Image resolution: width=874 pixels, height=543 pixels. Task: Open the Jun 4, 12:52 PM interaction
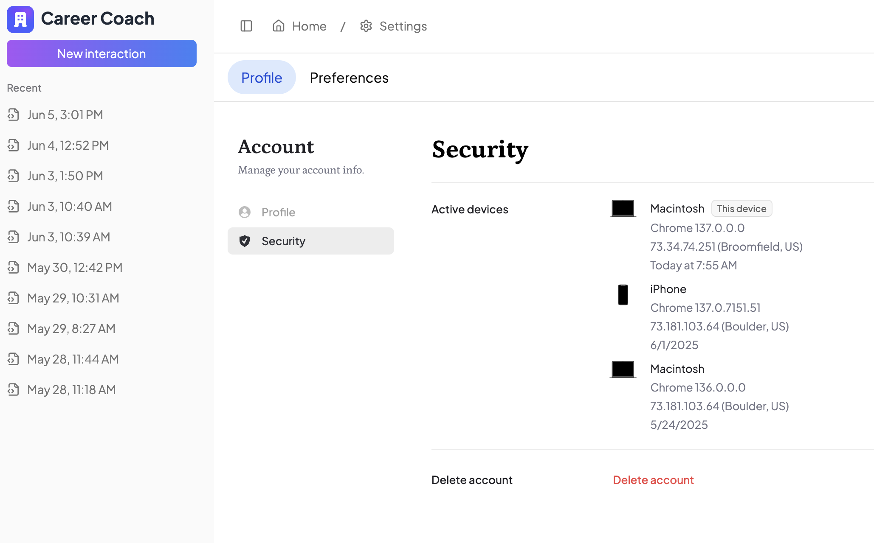pyautogui.click(x=68, y=146)
